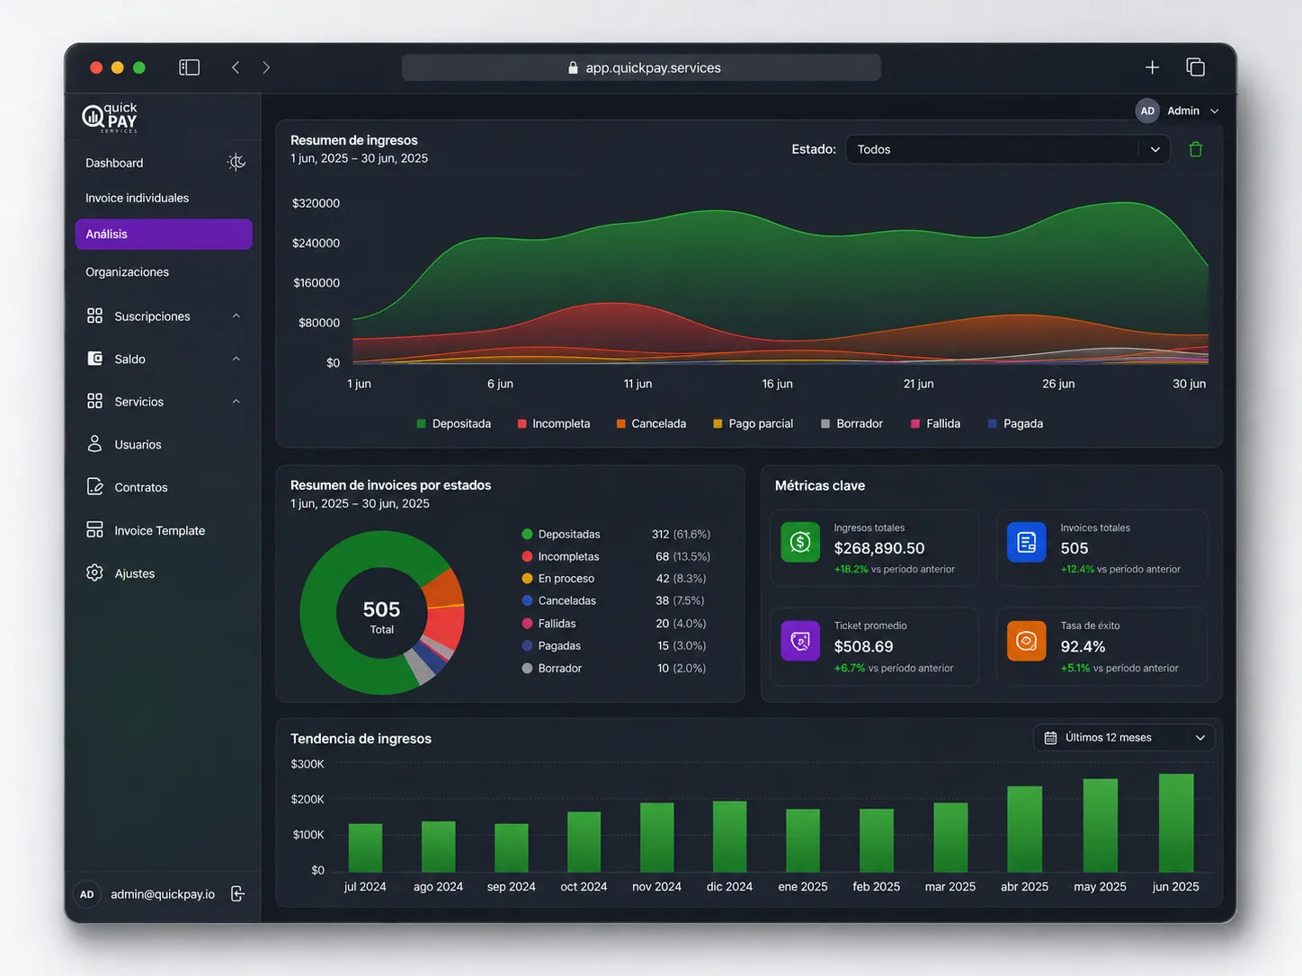The width and height of the screenshot is (1302, 976).
Task: Toggle the theme sun icon beside Dashboard
Action: click(x=236, y=162)
